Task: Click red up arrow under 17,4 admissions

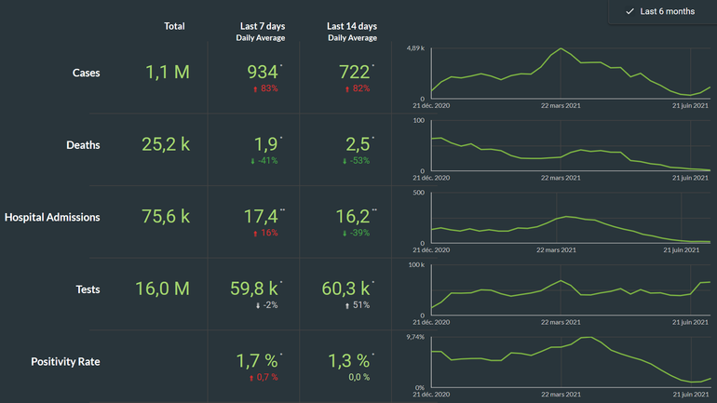Action: coord(255,233)
